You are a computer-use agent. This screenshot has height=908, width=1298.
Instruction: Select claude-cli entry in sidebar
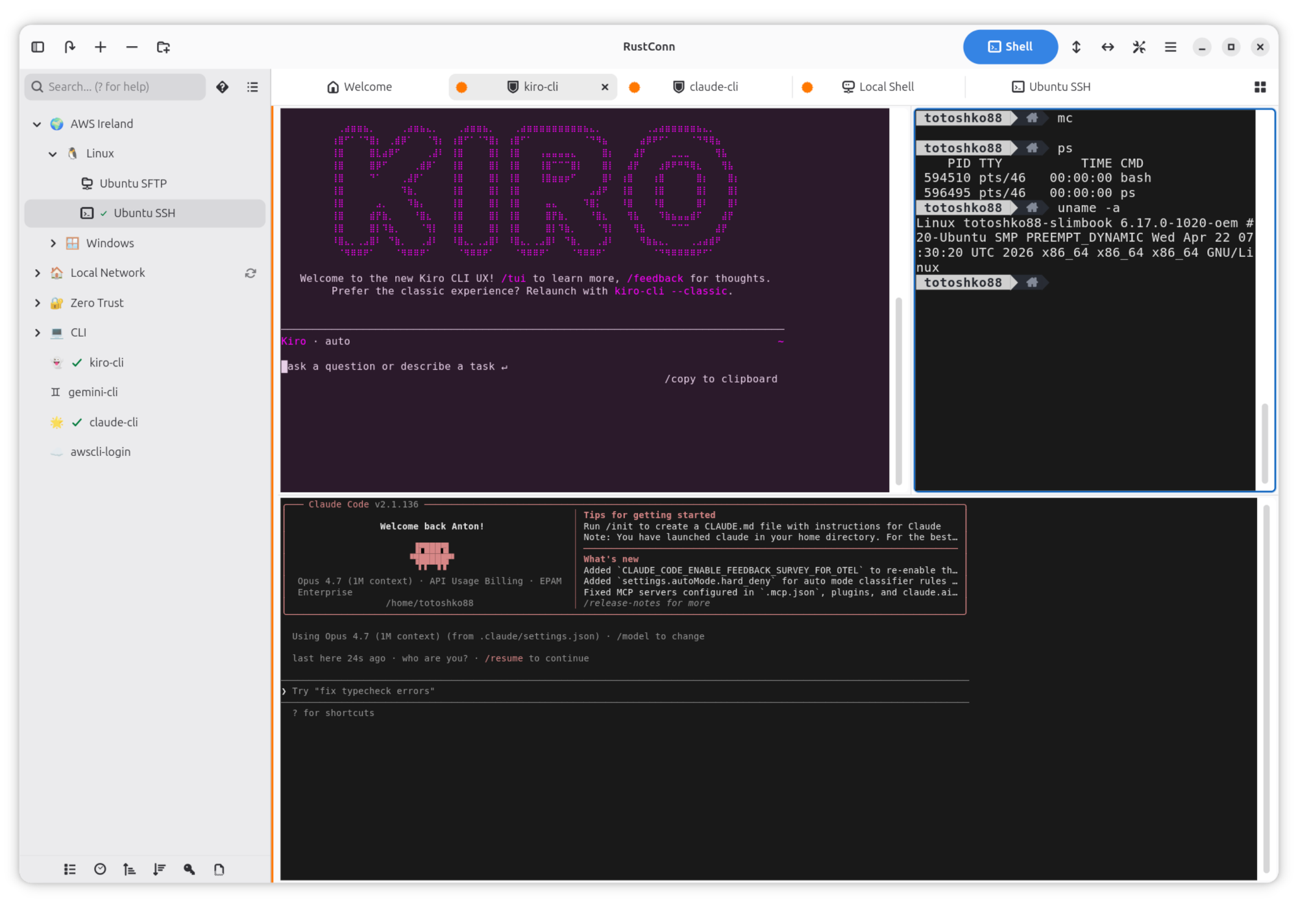[x=145, y=422]
